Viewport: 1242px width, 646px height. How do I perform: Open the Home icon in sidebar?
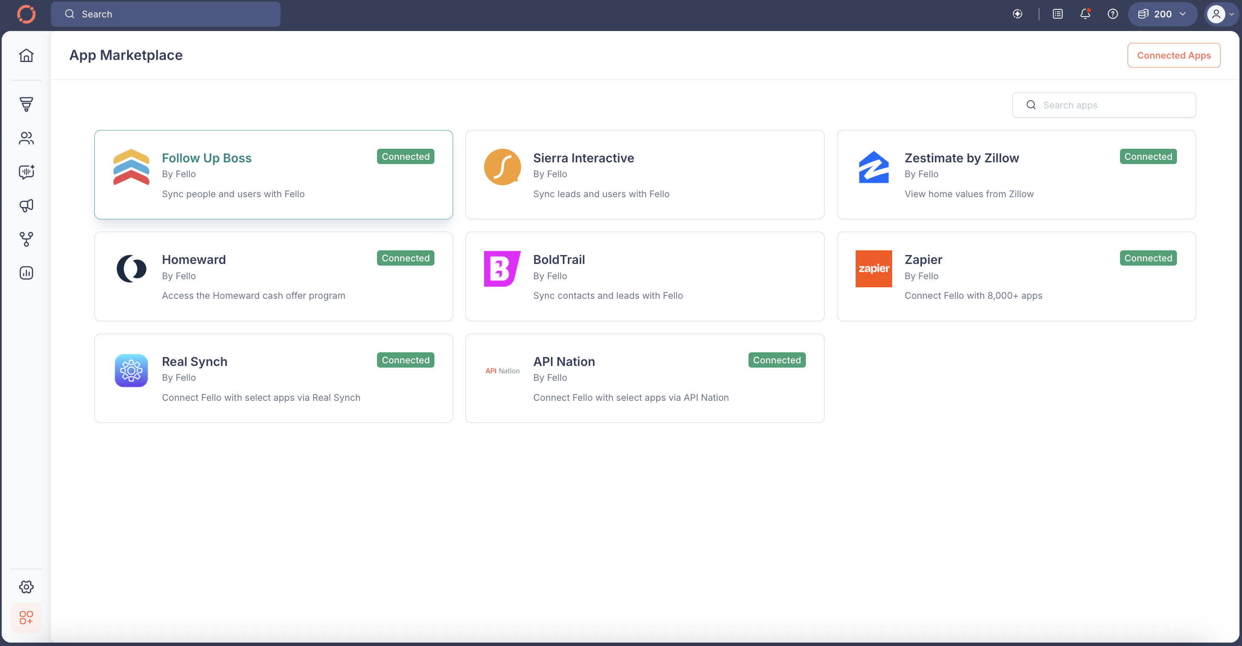[26, 55]
